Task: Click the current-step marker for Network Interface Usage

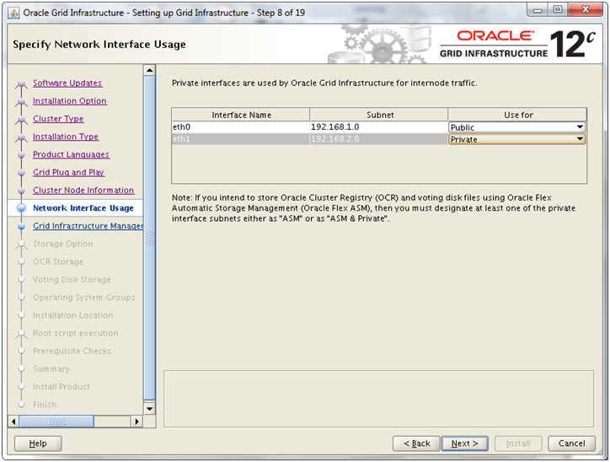Action: 21,208
